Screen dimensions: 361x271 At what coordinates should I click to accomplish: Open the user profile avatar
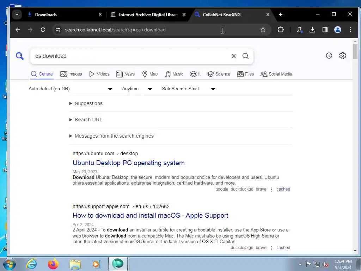click(337, 30)
